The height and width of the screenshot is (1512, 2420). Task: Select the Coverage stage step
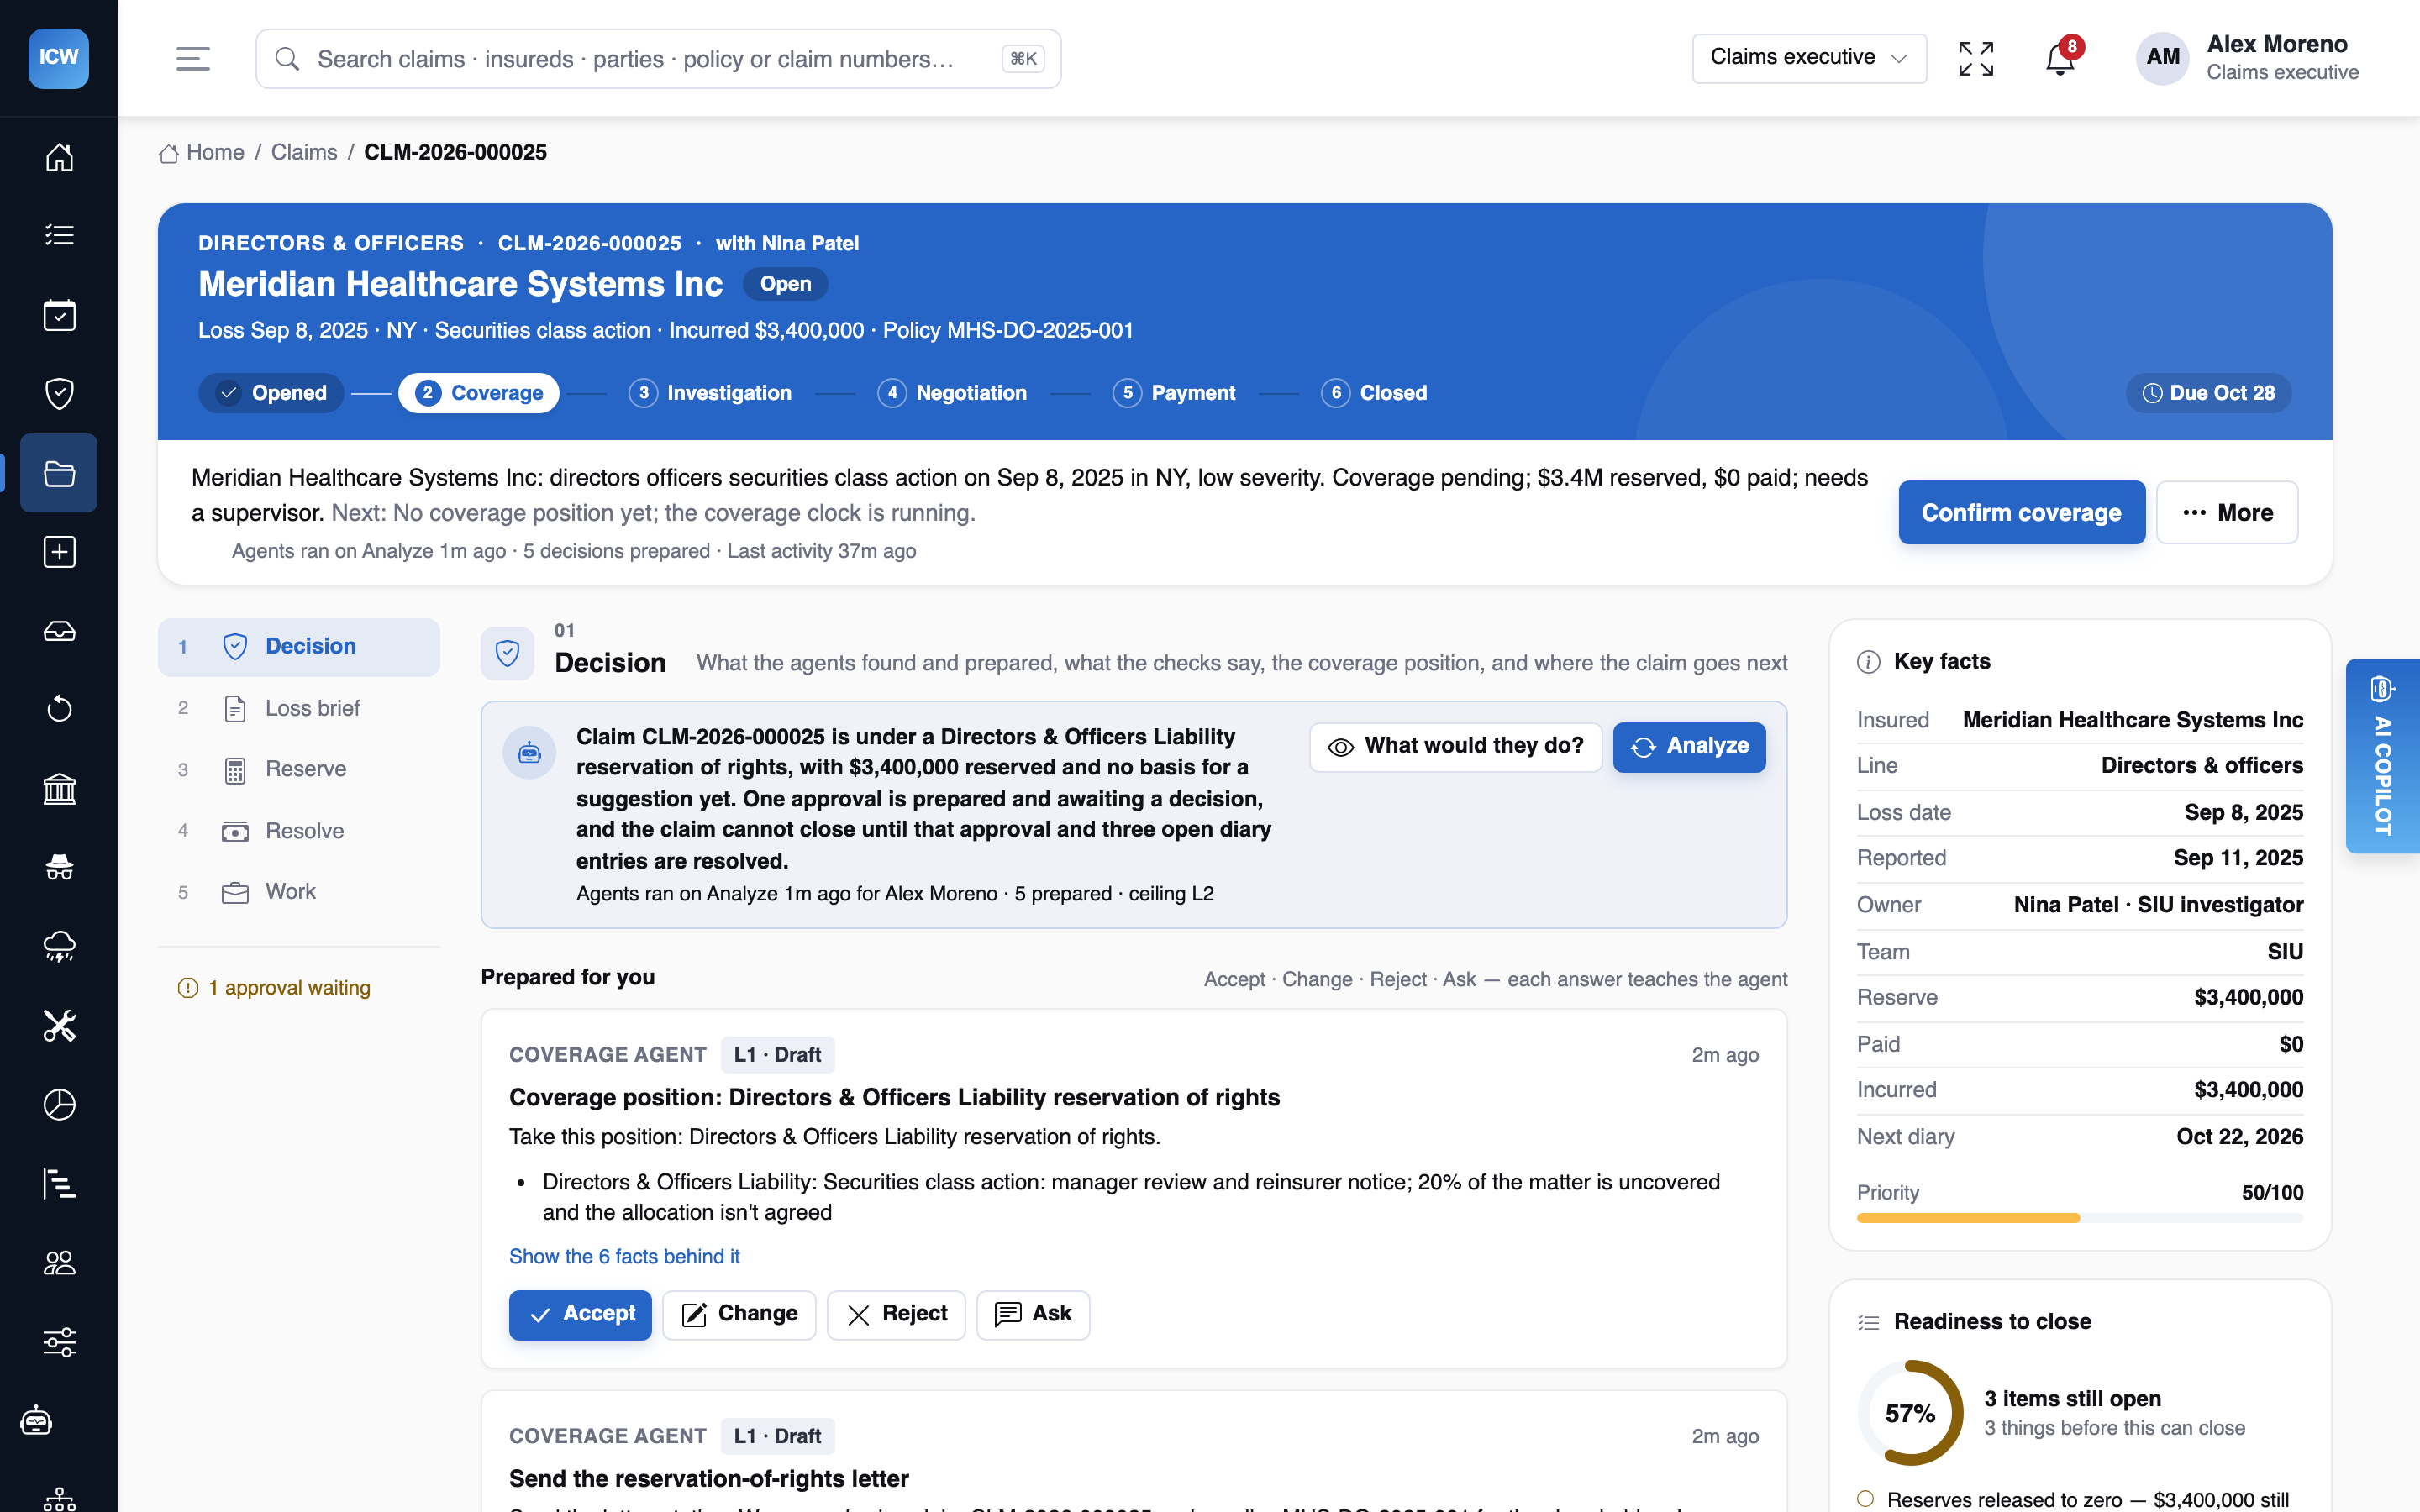479,393
